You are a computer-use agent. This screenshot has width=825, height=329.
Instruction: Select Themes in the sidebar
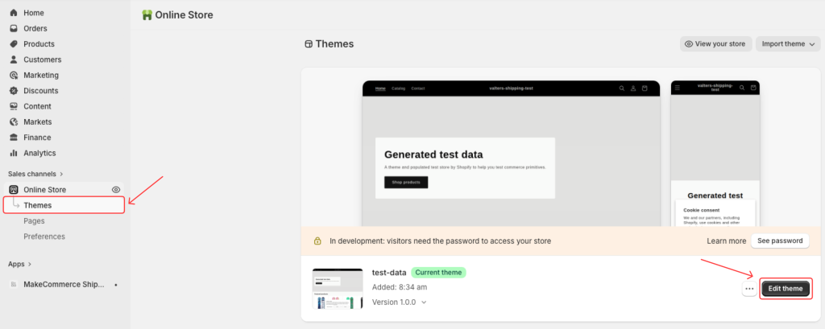pos(38,205)
